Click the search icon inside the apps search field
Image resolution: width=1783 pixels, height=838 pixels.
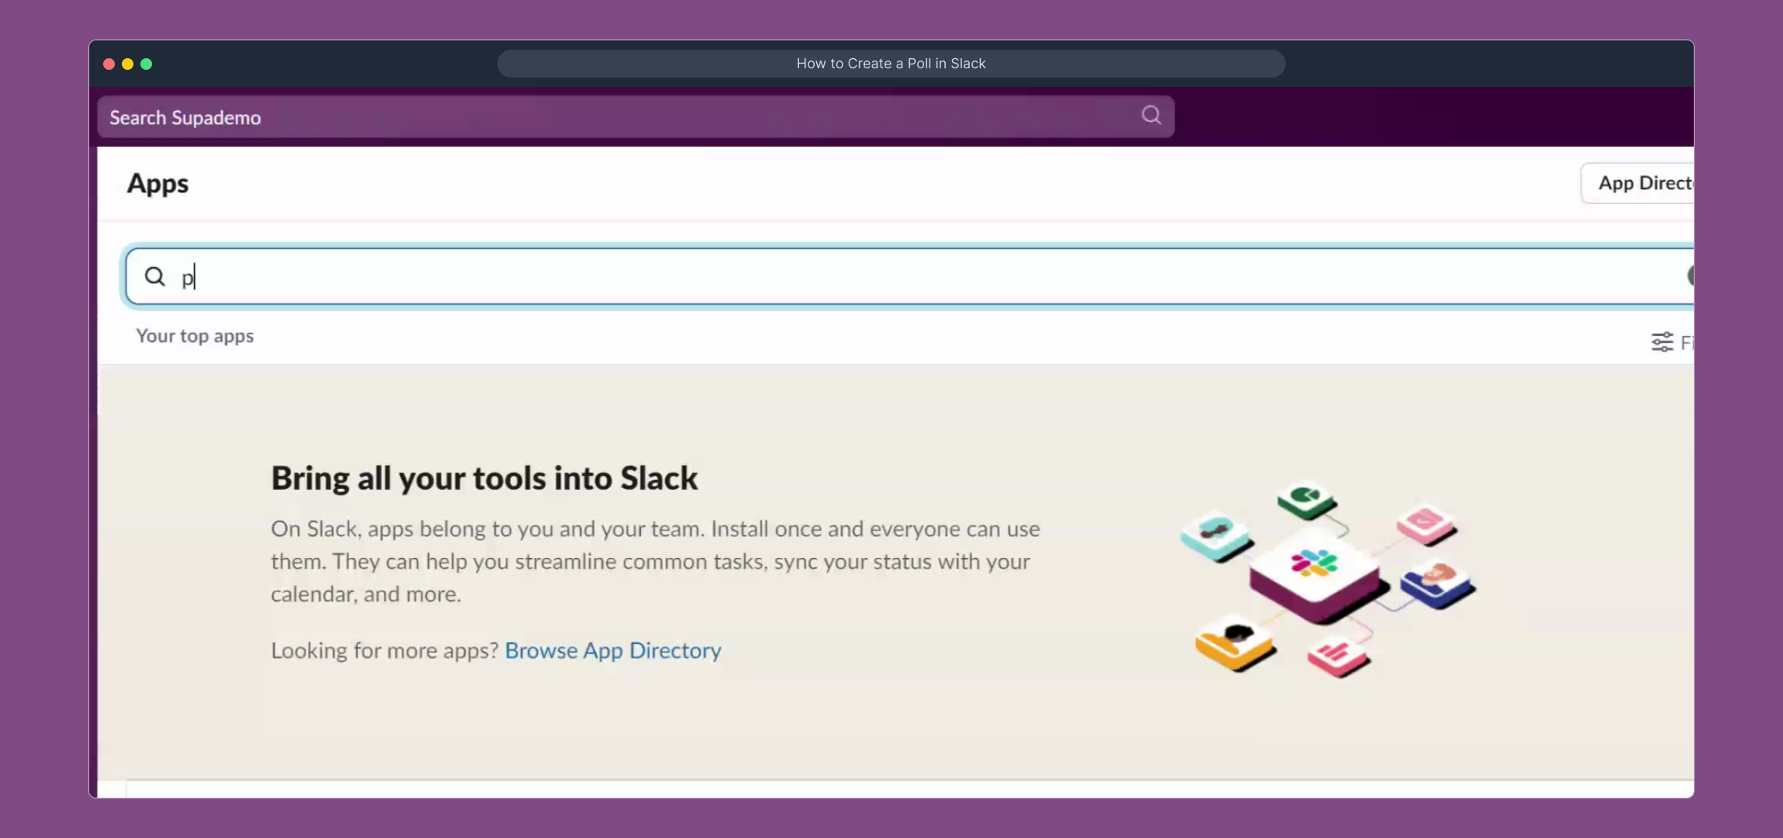(154, 276)
